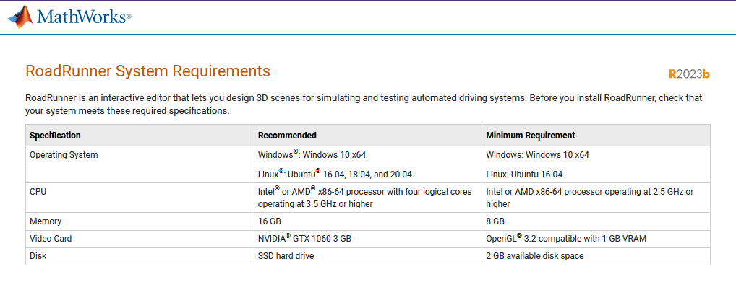Click the Disk row label

coord(38,256)
